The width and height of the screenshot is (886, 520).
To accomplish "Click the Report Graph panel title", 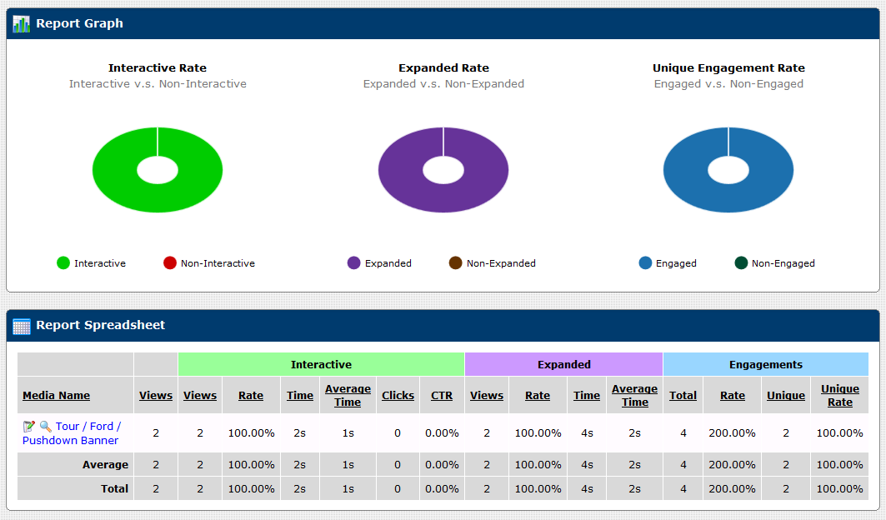I will pyautogui.click(x=80, y=23).
